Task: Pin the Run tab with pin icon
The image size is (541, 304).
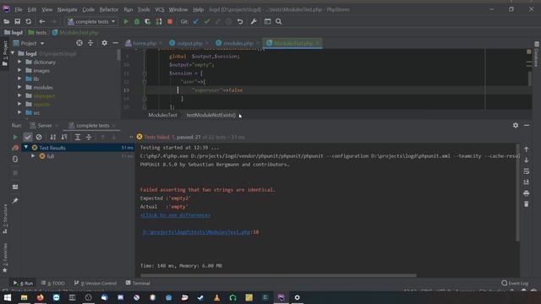Action: (x=15, y=201)
